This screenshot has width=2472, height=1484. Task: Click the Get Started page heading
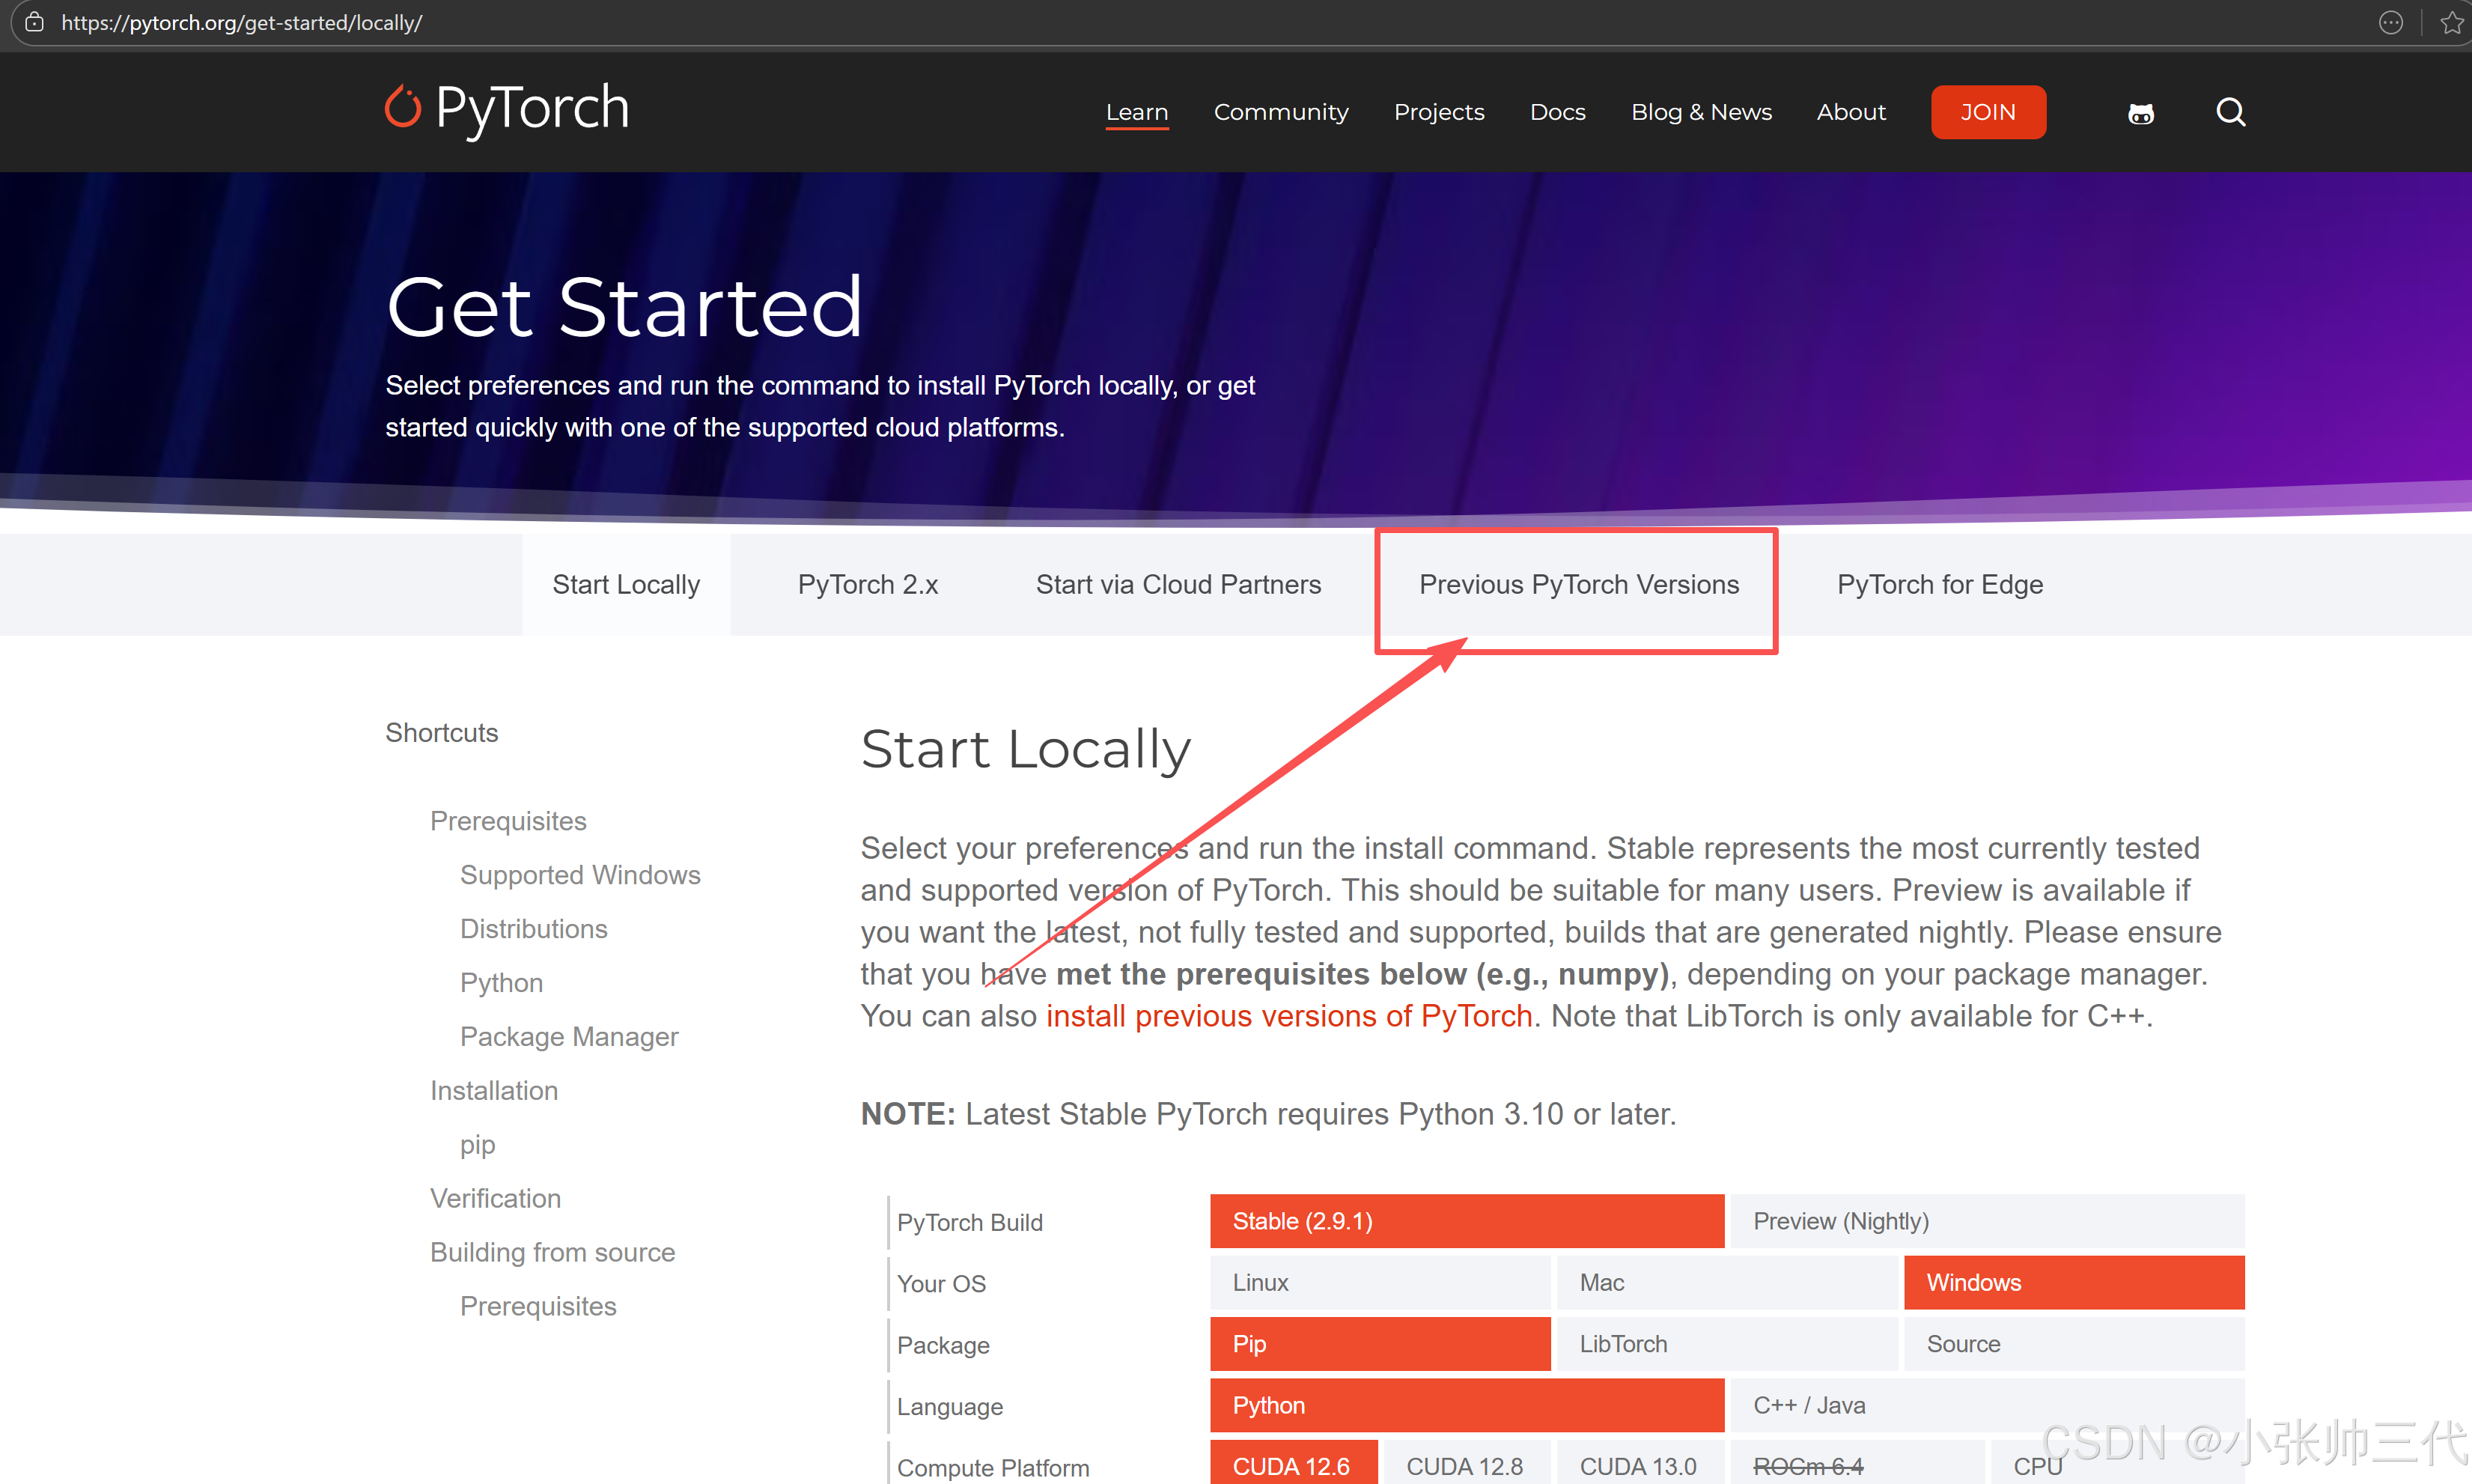click(624, 306)
